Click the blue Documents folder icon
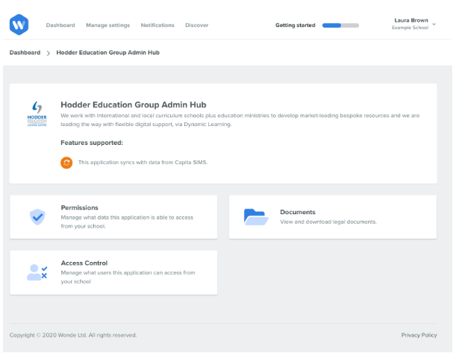 coord(255,216)
